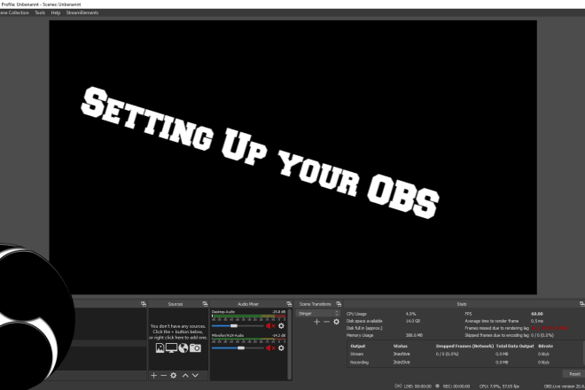
Task: Click the LIVE status broadcast icon
Action: (398, 386)
